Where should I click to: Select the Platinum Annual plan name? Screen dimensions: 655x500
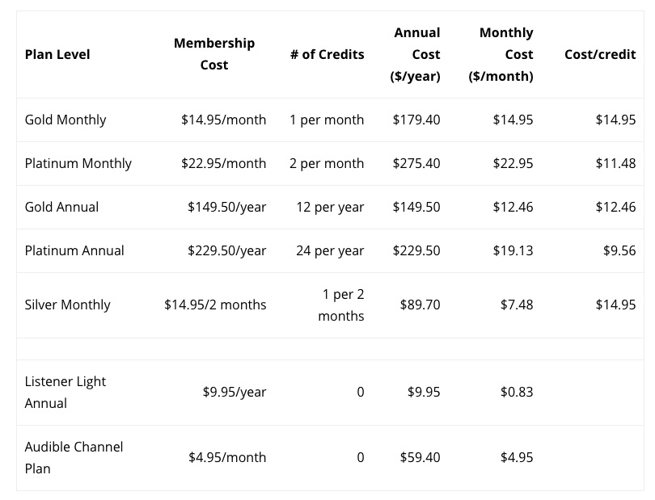pyautogui.click(x=74, y=250)
